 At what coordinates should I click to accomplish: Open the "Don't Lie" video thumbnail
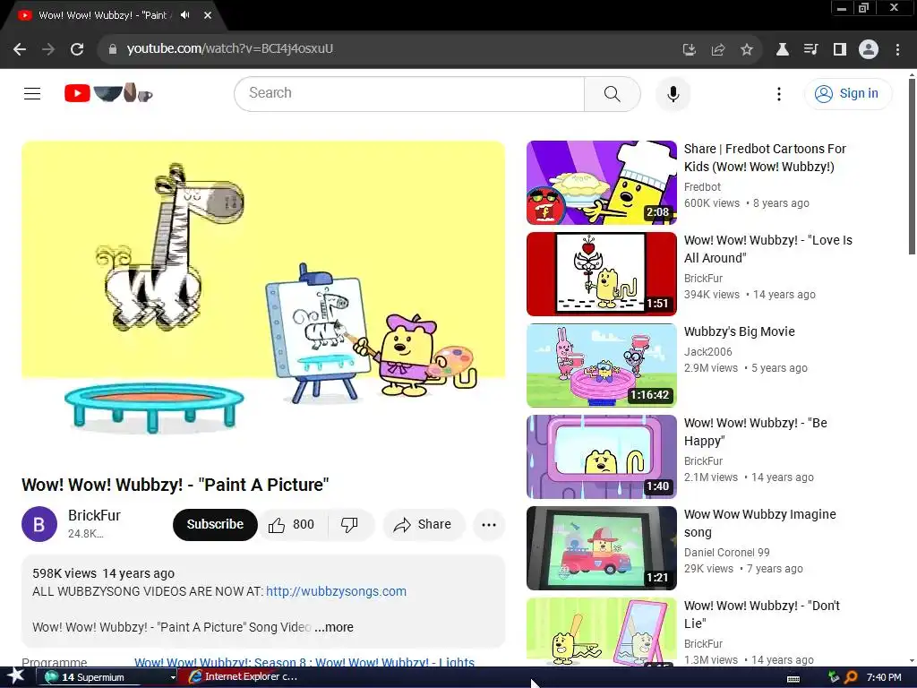602,632
